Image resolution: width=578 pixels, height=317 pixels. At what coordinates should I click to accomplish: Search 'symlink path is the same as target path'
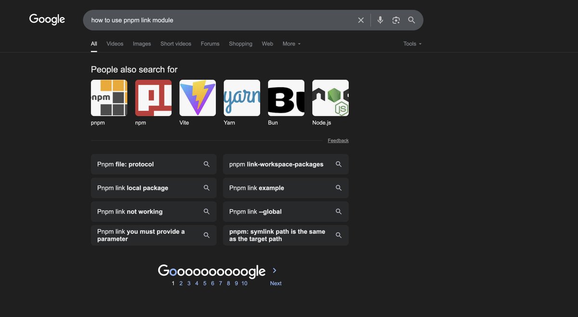coord(286,235)
